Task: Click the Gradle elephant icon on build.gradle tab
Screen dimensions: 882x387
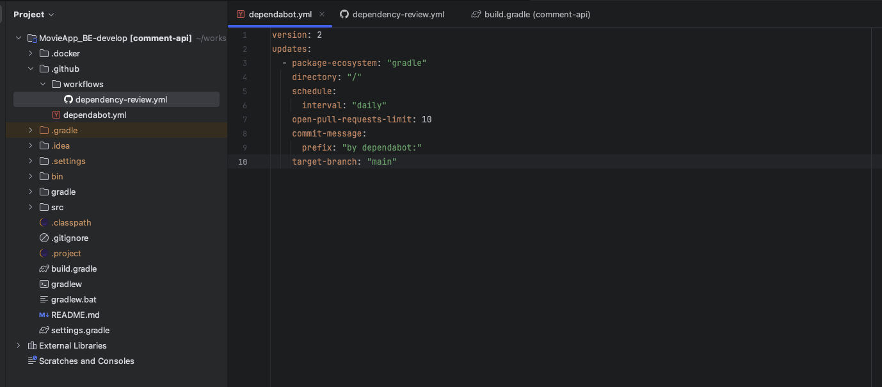Action: [476, 13]
